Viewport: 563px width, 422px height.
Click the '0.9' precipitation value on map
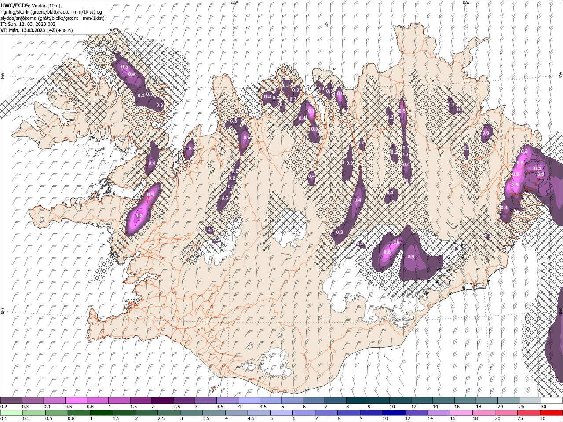click(x=515, y=185)
